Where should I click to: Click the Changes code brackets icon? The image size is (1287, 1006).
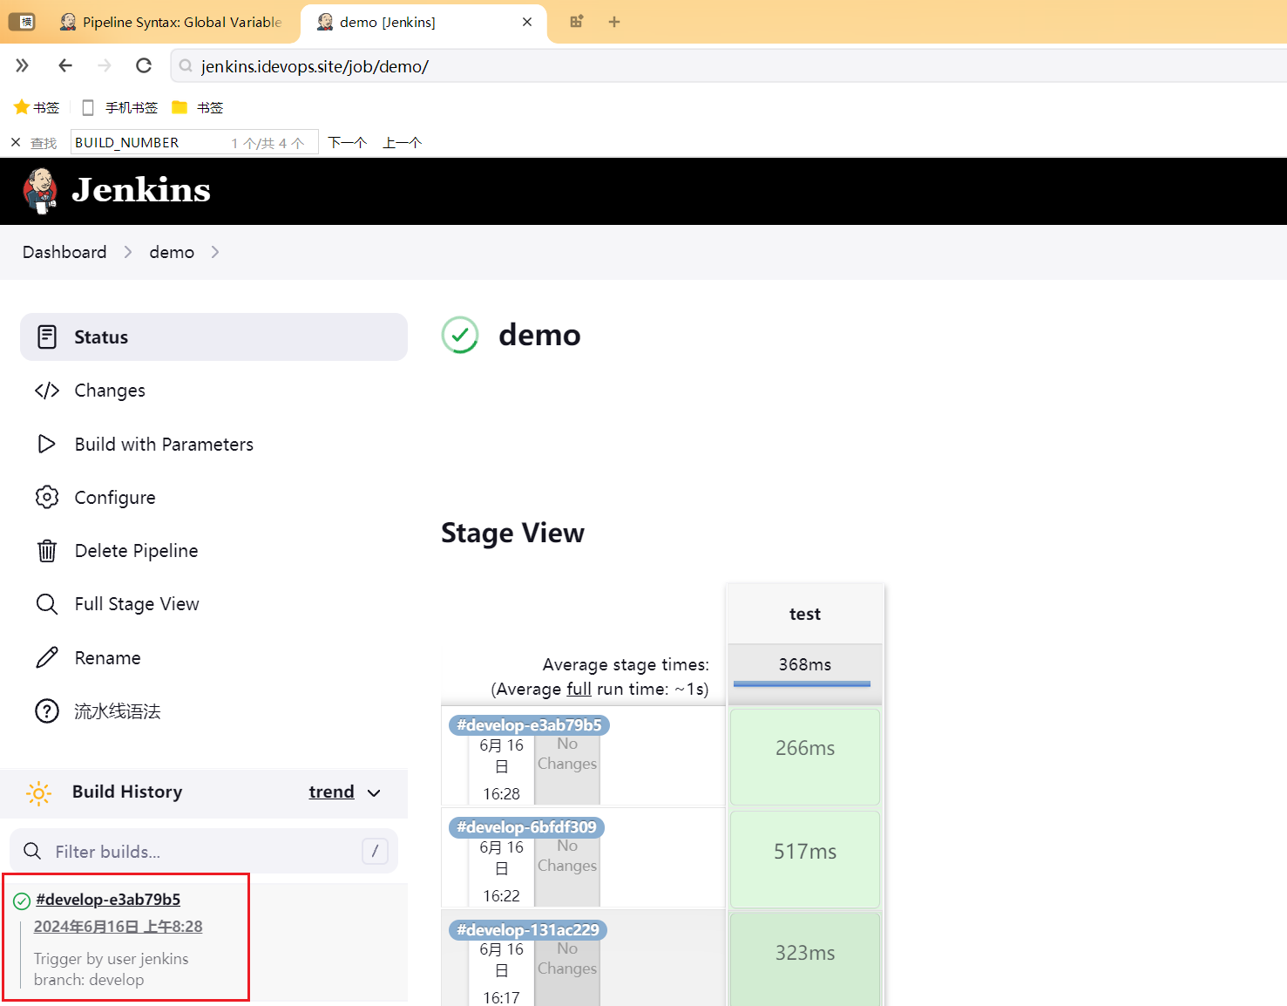47,391
